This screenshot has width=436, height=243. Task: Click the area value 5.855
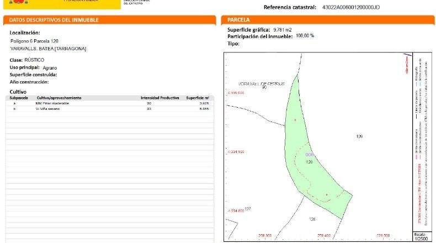(204, 109)
